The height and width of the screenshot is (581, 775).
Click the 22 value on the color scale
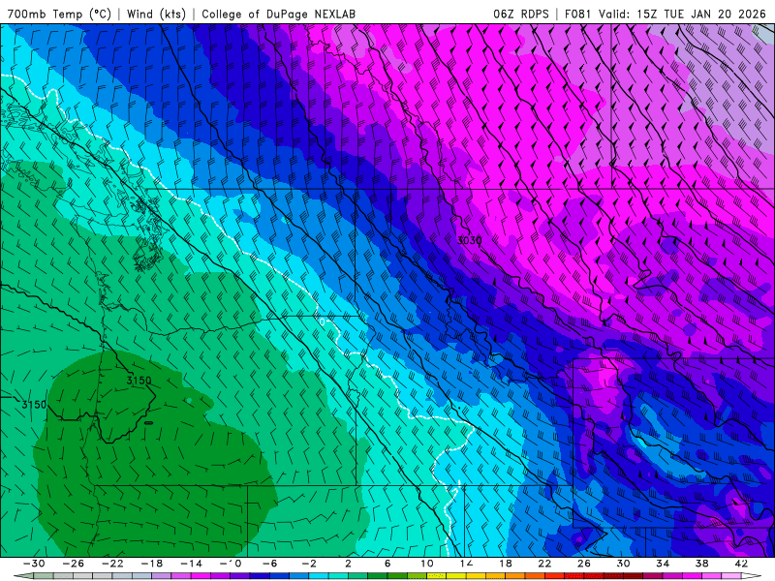click(544, 564)
